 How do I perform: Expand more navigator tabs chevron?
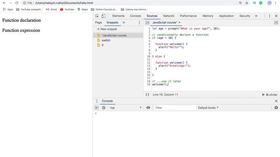pyautogui.click(x=124, y=22)
